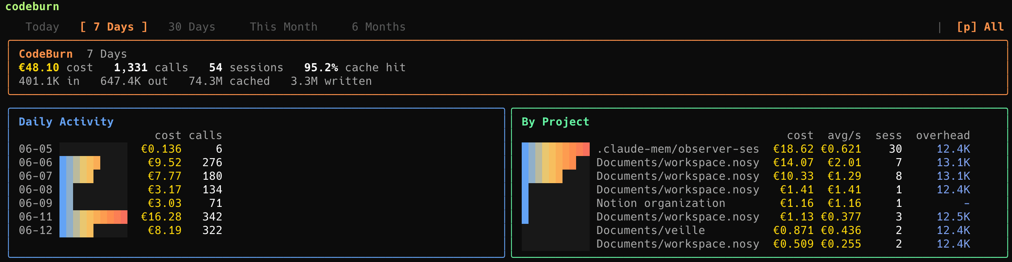Select the 06-05 date row
The image size is (1012, 262).
tap(121, 149)
